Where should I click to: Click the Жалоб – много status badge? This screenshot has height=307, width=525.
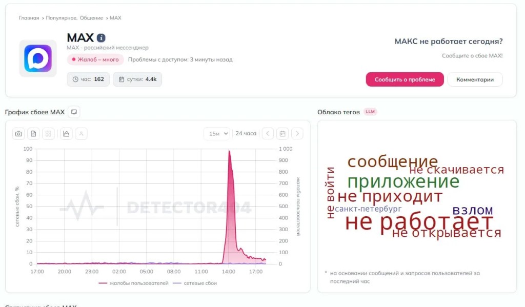[x=95, y=59]
